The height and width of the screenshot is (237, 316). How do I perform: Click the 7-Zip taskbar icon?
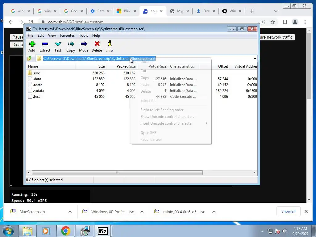[x=102, y=231]
